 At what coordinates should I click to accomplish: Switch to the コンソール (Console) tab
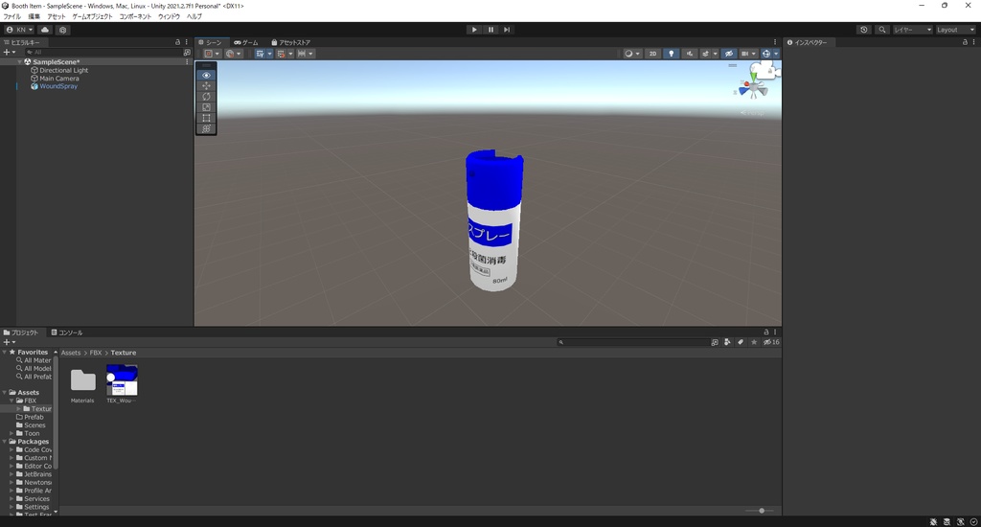(67, 332)
